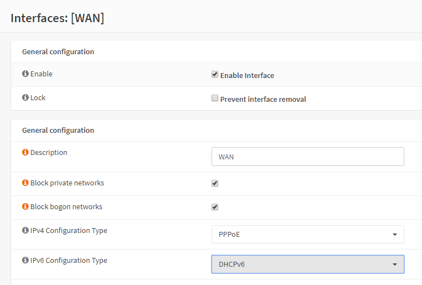The height and width of the screenshot is (285, 422).
Task: Disable the Block bogon networks checkbox
Action: pos(215,207)
